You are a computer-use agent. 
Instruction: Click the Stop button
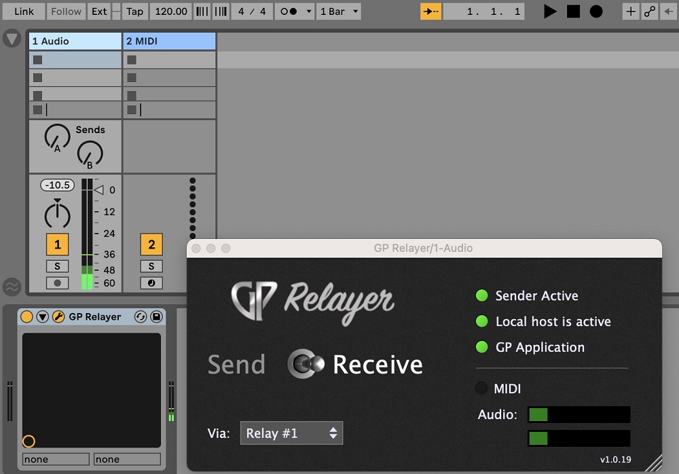tap(573, 12)
